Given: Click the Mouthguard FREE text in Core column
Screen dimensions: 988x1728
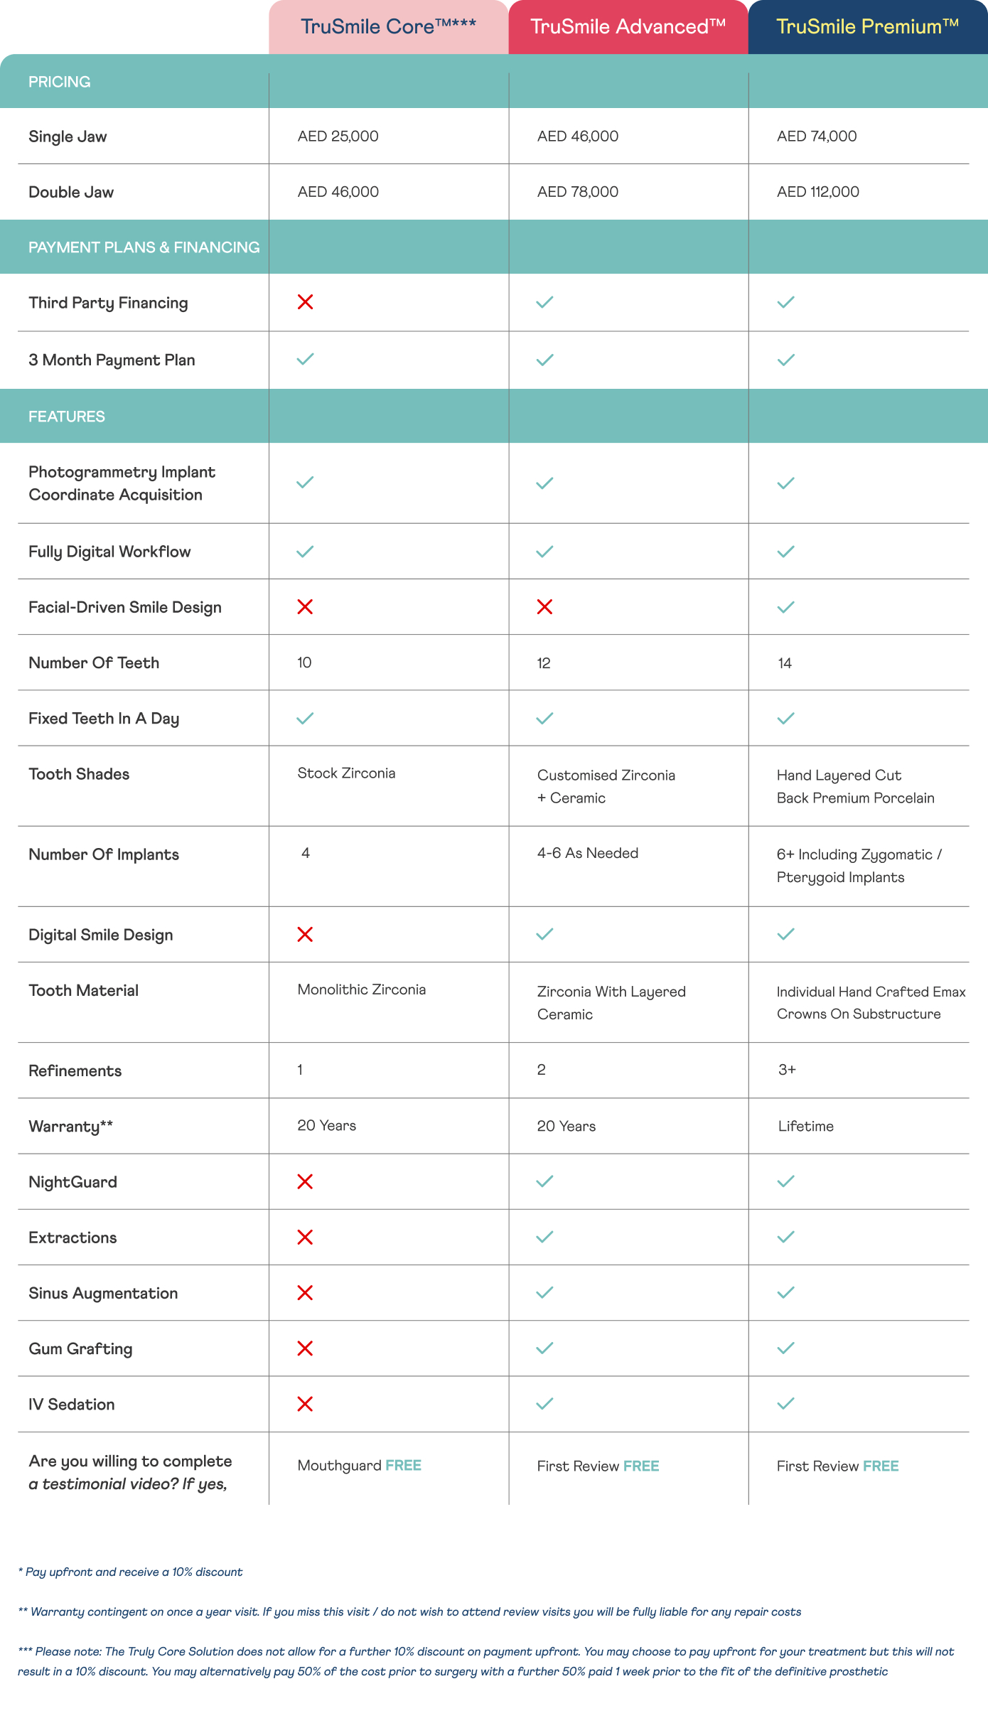Looking at the screenshot, I should tap(359, 1465).
